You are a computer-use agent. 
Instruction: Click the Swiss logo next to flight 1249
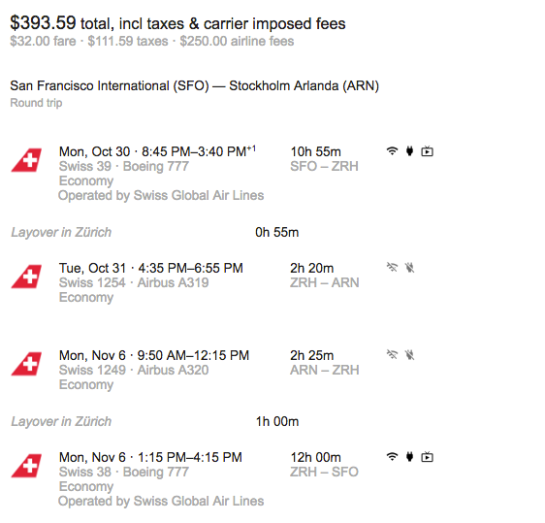coord(26,364)
